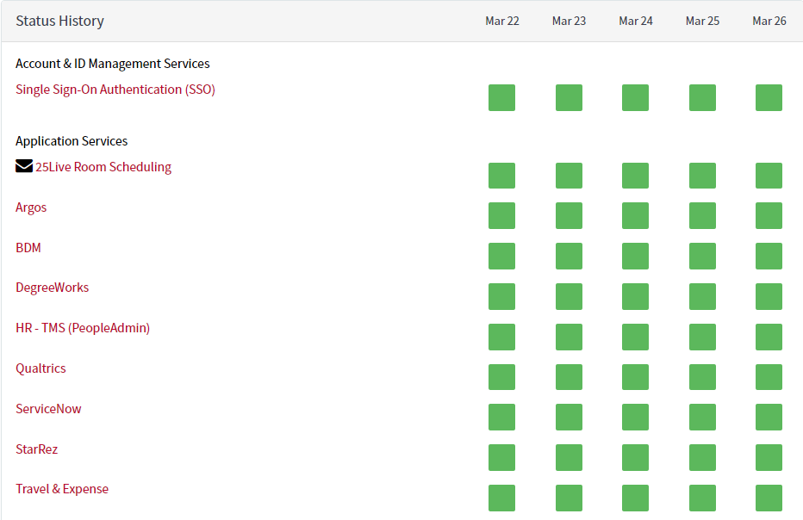Click SSO green status square for Mar 26
The height and width of the screenshot is (520, 803).
pos(769,98)
